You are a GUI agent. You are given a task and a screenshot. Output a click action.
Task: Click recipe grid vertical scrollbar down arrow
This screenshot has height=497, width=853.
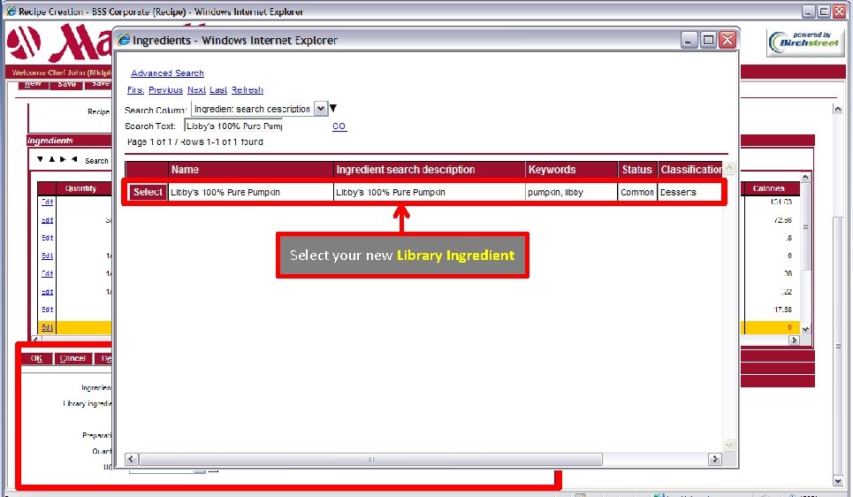coord(805,329)
